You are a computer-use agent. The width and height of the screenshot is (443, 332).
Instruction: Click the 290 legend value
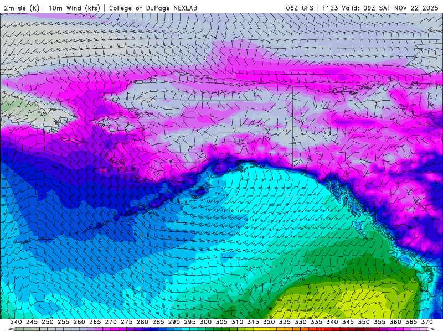[174, 322]
